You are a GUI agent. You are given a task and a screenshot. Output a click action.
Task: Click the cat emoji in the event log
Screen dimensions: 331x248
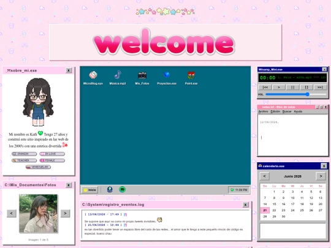coord(159,220)
